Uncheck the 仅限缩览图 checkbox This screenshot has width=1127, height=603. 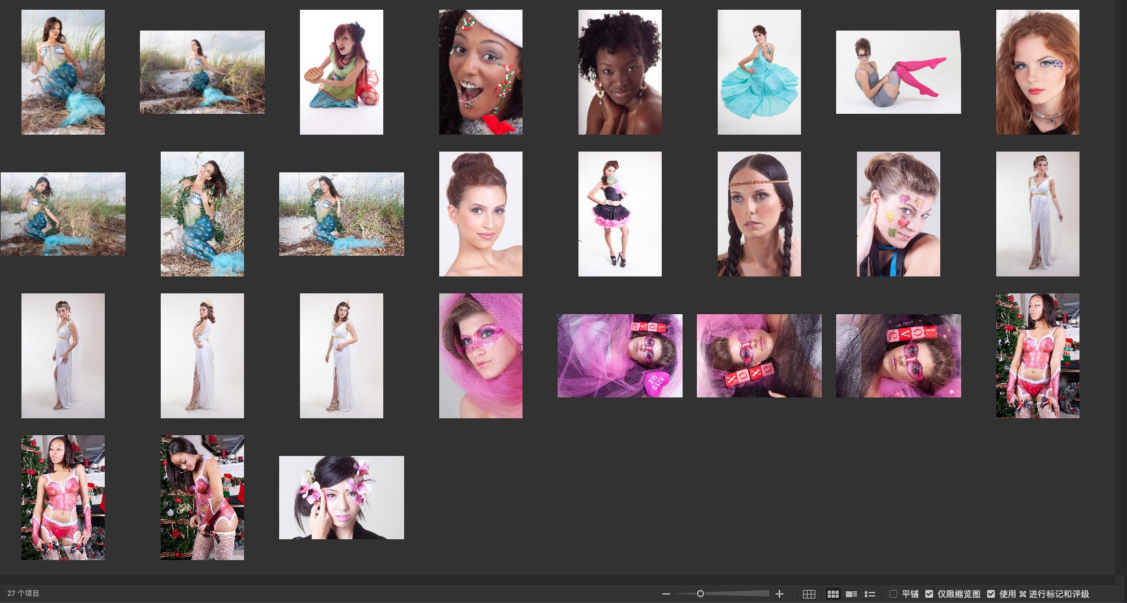click(929, 594)
